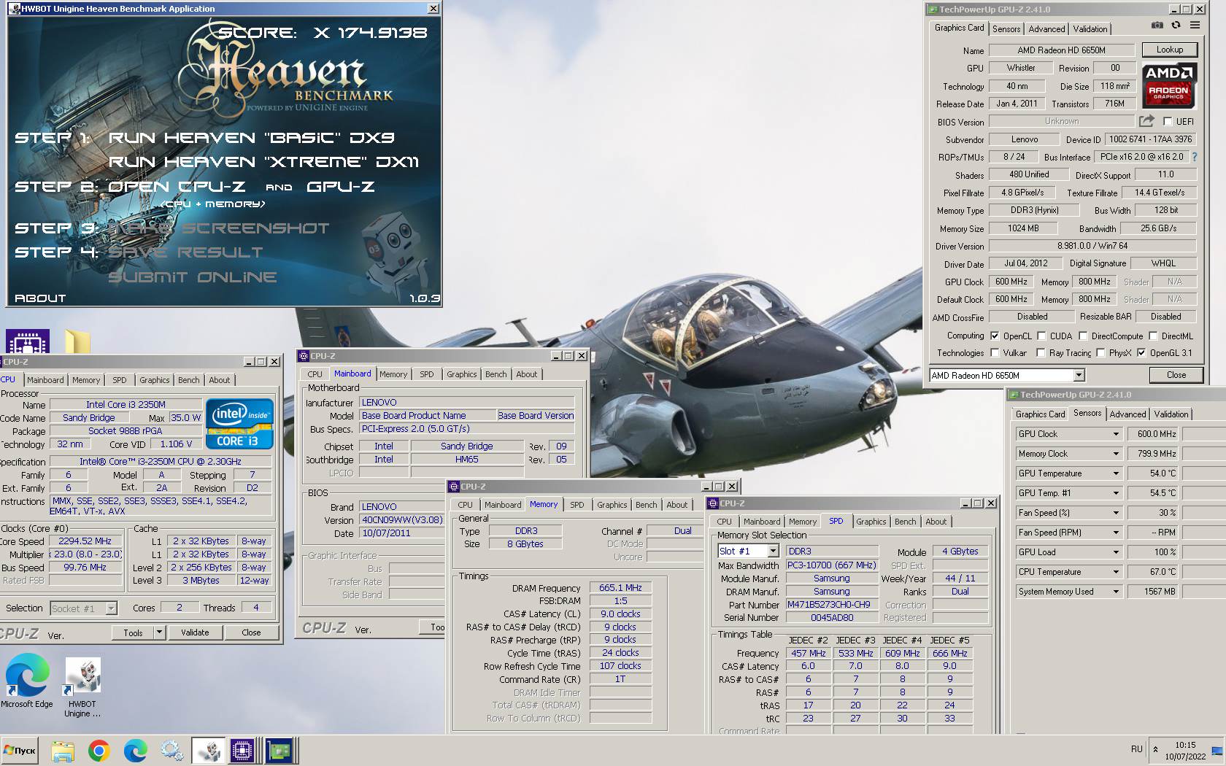Expand the GPU Clock sensor dropdown

coord(1115,434)
